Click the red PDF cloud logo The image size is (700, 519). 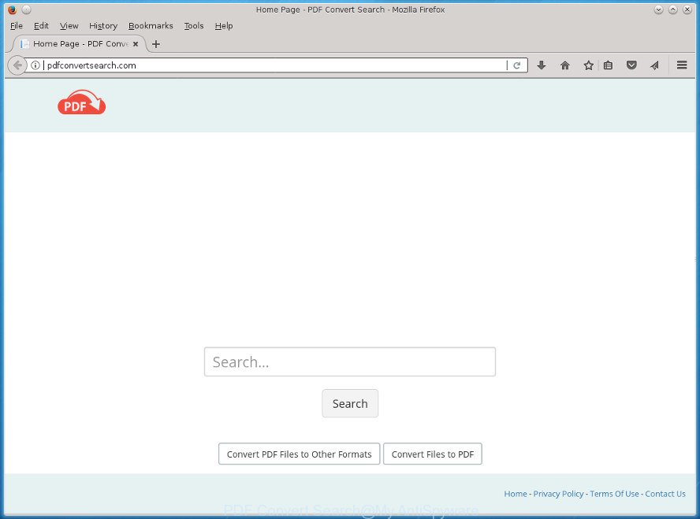pos(82,102)
